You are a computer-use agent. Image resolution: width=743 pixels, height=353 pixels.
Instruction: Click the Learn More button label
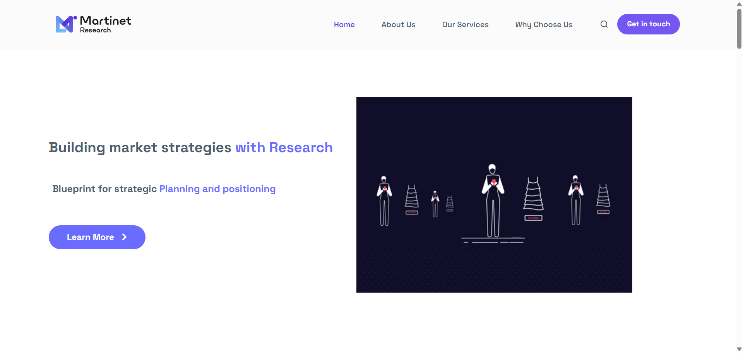(x=90, y=237)
